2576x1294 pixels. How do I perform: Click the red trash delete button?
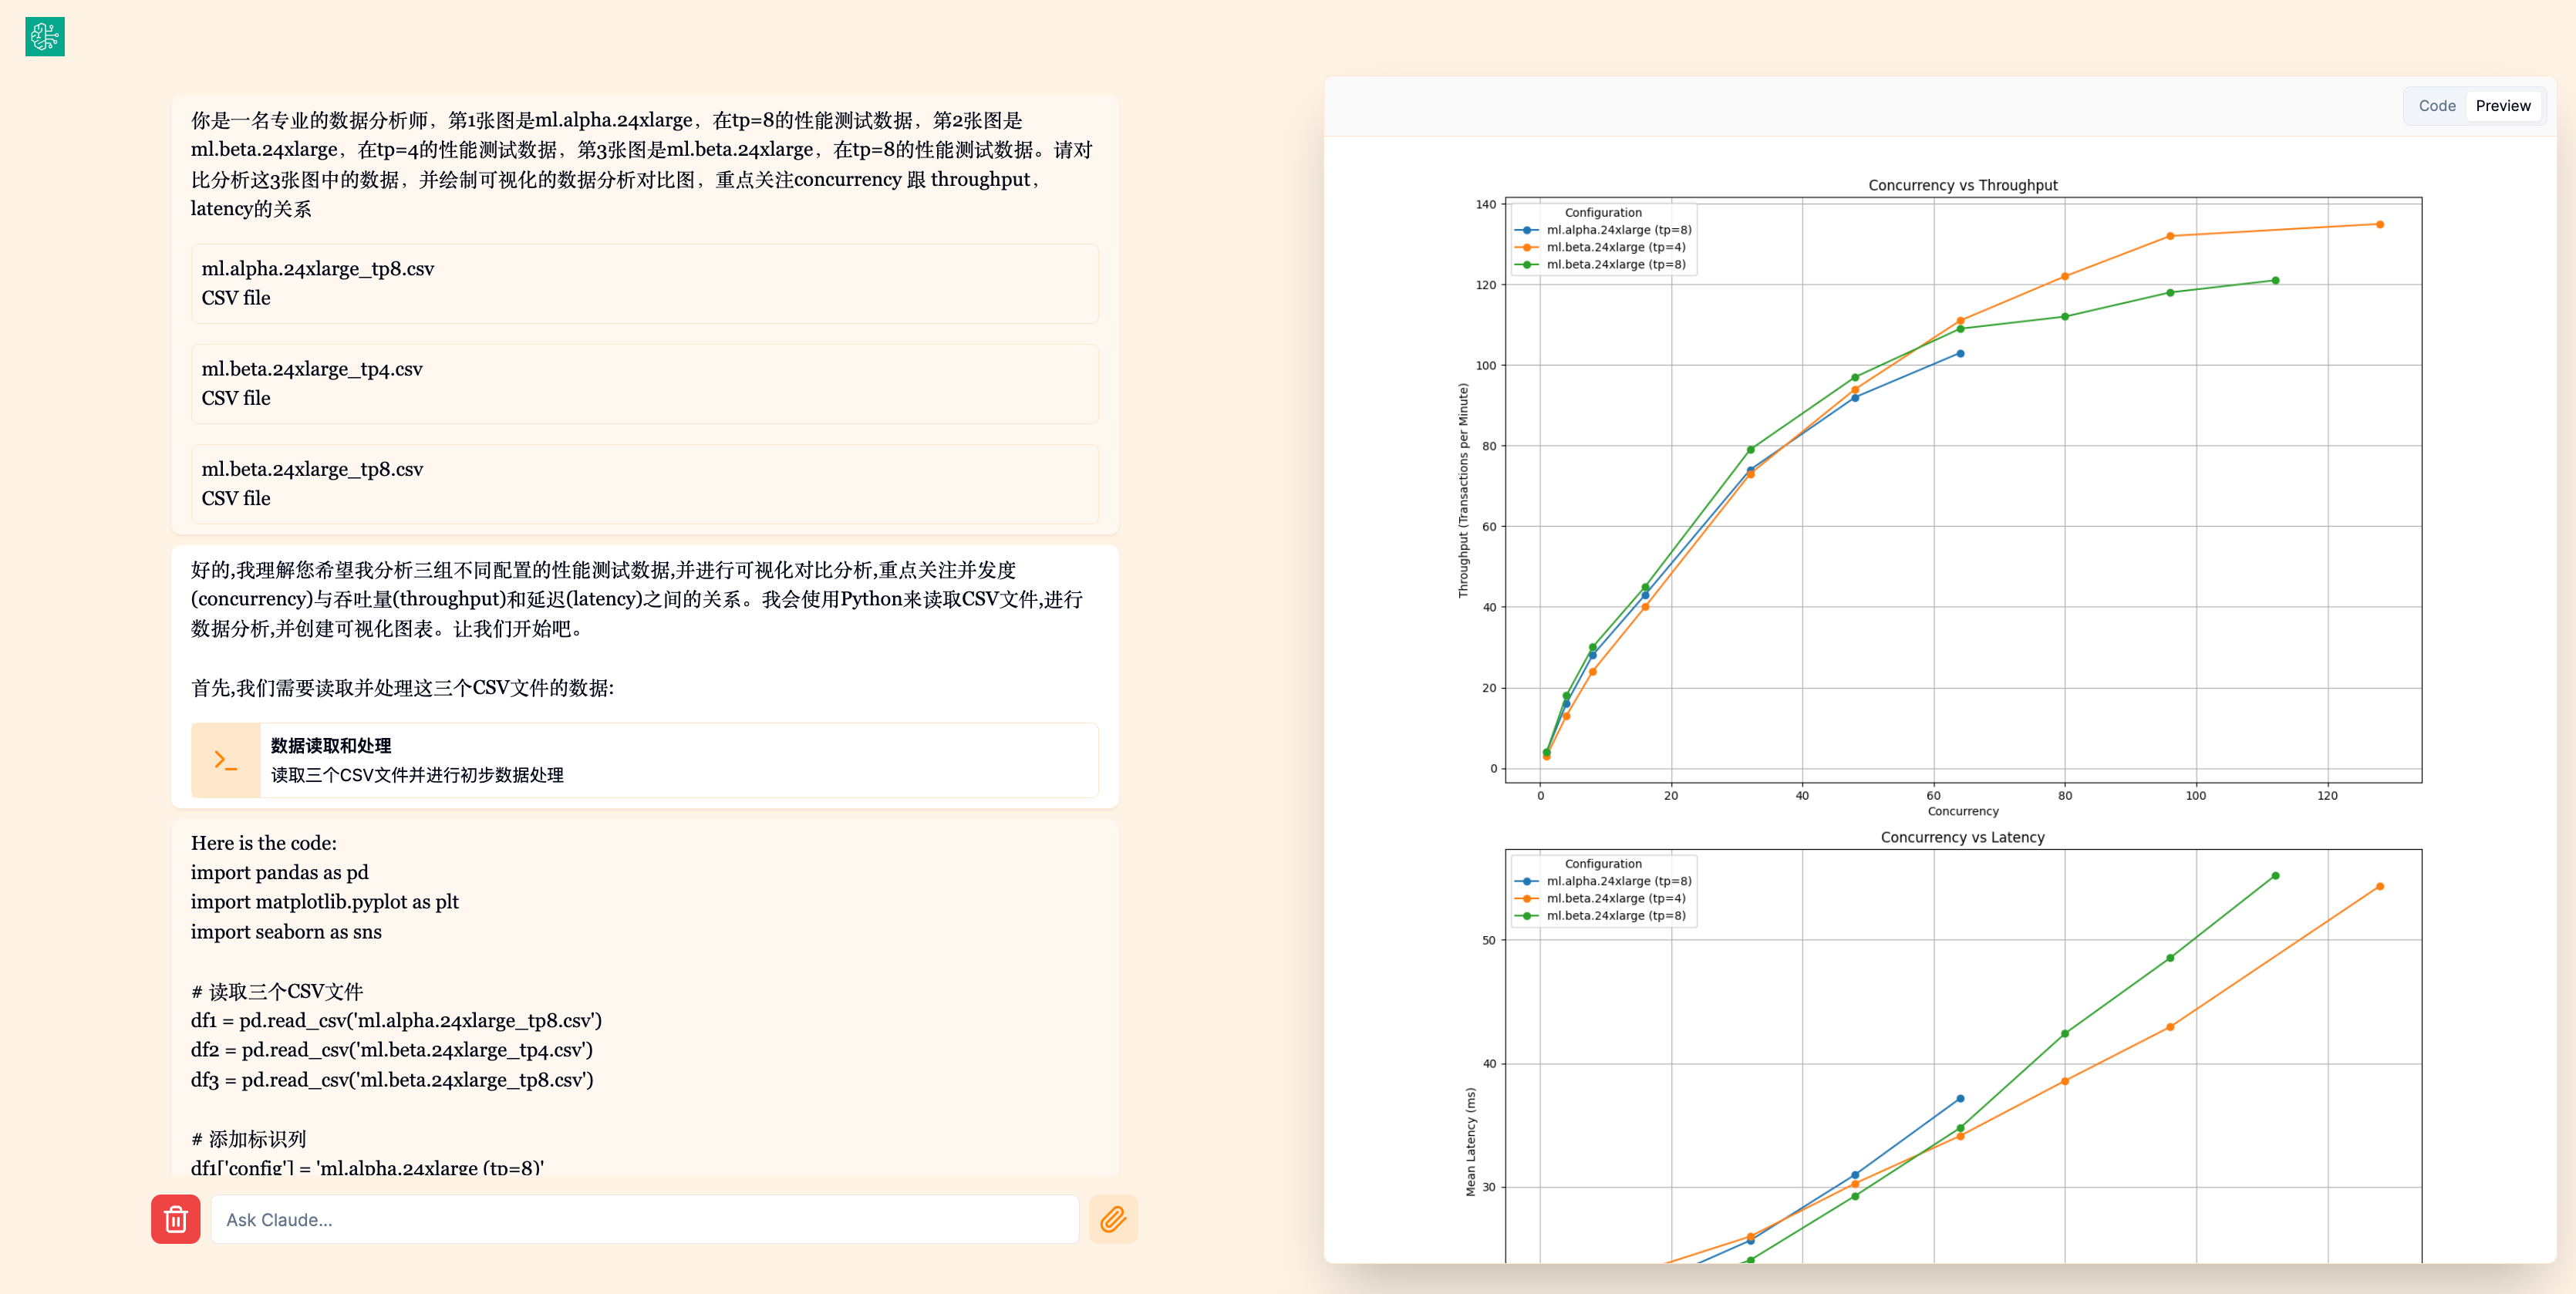point(176,1219)
